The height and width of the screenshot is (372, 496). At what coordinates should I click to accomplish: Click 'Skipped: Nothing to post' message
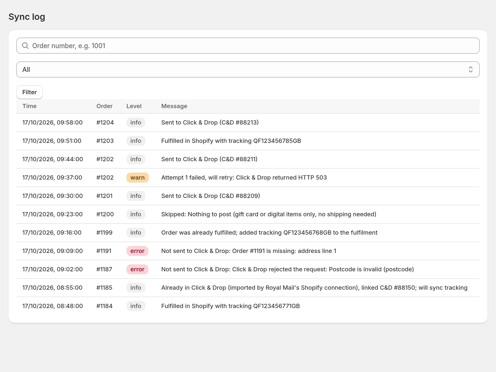(x=269, y=214)
